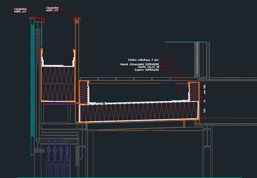Click the Côtière métallique 3 plis annotation
Screen dimensions: 257x178
143,60
